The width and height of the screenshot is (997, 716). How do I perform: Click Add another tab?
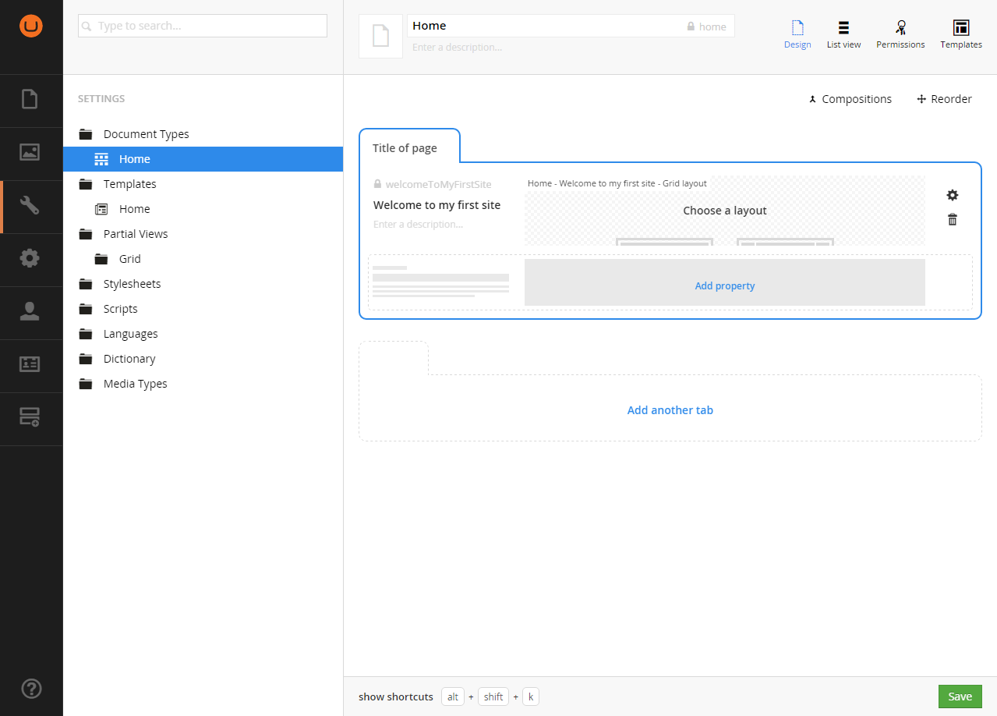pyautogui.click(x=670, y=410)
